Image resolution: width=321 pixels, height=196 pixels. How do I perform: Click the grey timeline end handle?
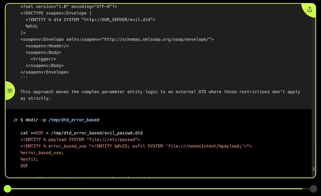point(313,189)
